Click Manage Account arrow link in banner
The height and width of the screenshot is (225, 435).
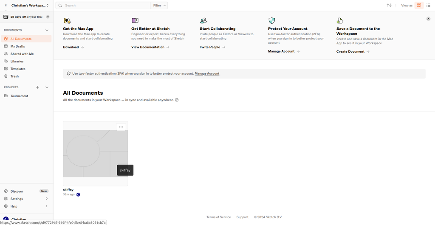284,51
